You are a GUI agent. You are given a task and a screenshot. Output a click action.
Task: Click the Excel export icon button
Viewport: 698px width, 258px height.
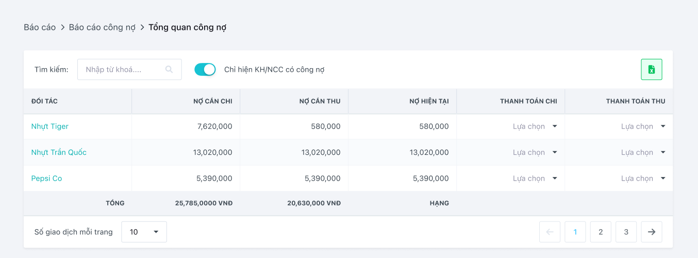click(652, 70)
